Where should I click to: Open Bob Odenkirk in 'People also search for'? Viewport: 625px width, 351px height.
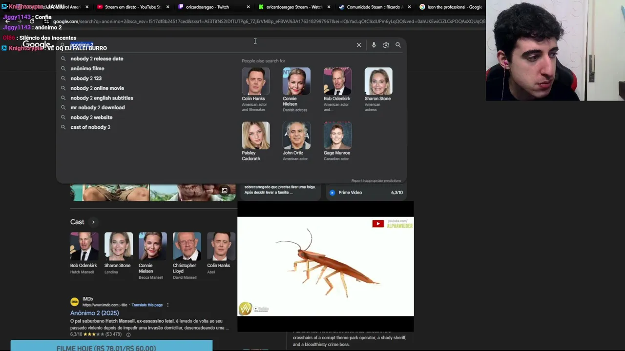[337, 90]
